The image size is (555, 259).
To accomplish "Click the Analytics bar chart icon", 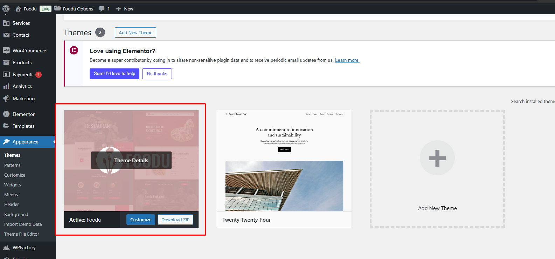I will [x=6, y=86].
